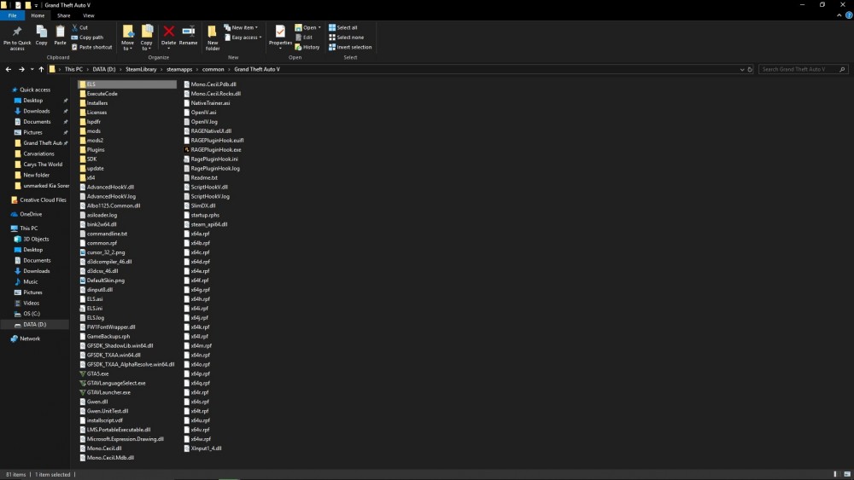Click Select none in ribbon

[x=347, y=38]
